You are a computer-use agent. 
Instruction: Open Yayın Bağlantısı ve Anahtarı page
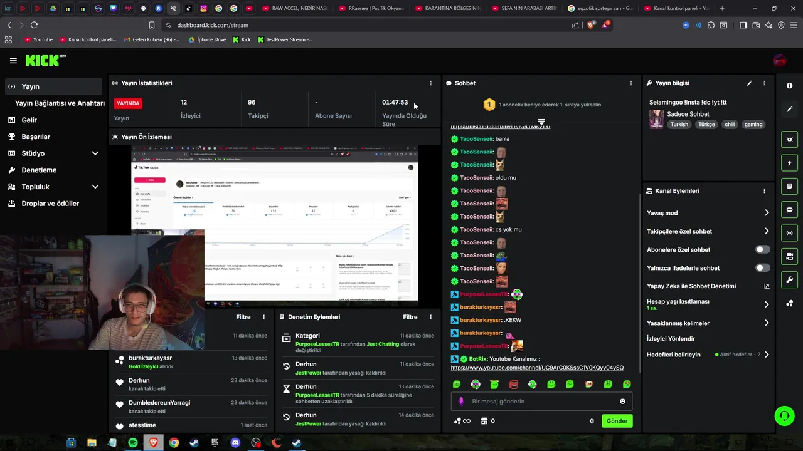tap(60, 103)
